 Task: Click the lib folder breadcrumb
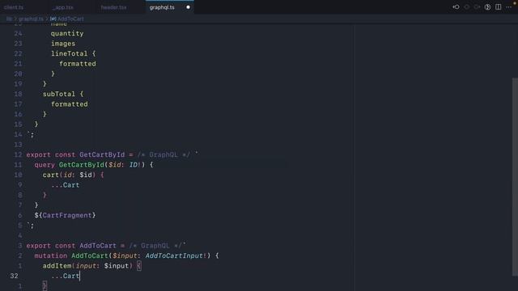pos(9,19)
